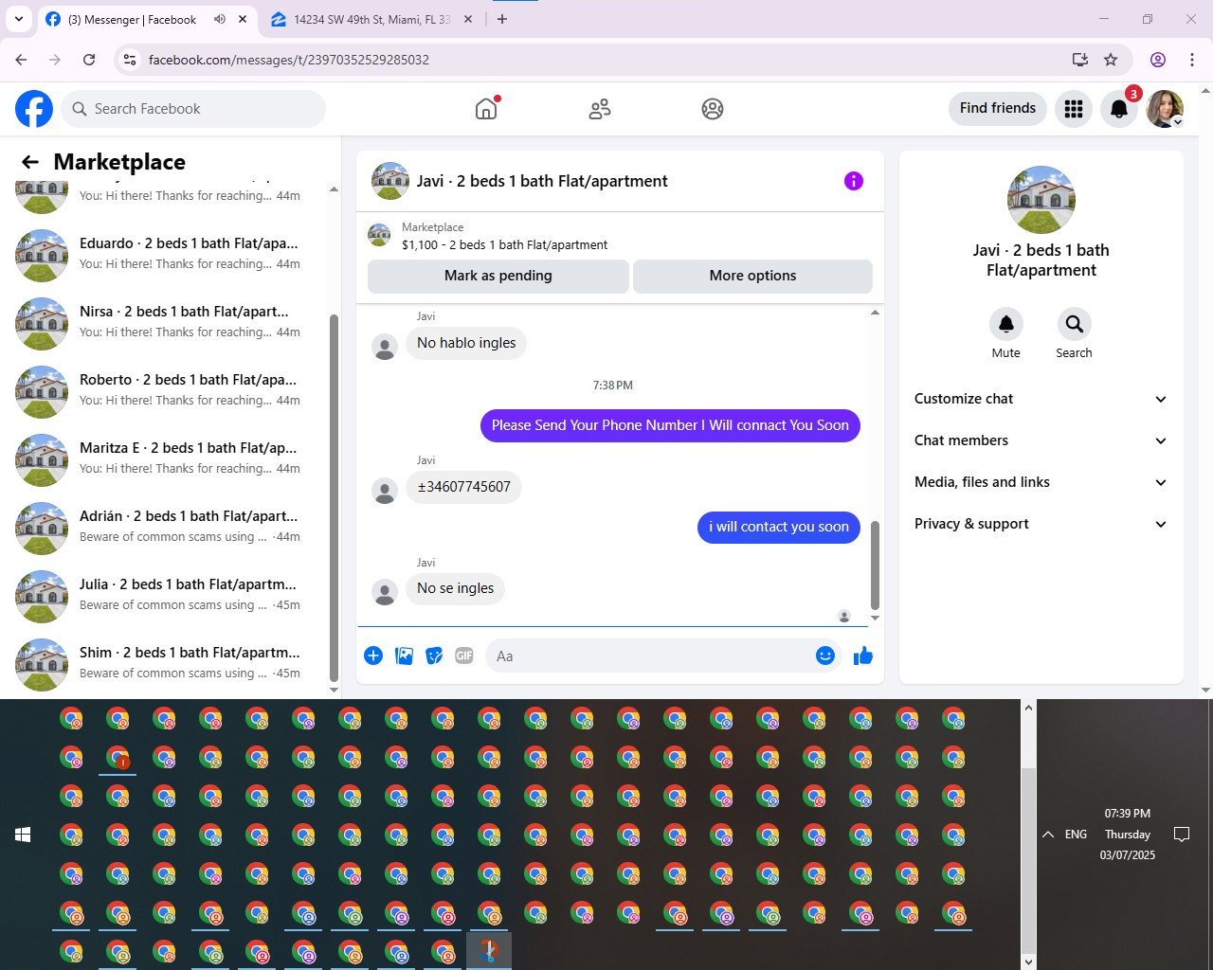Mute the Messenger tab audio icon
Viewport: 1213px width, 970px height.
[x=220, y=19]
